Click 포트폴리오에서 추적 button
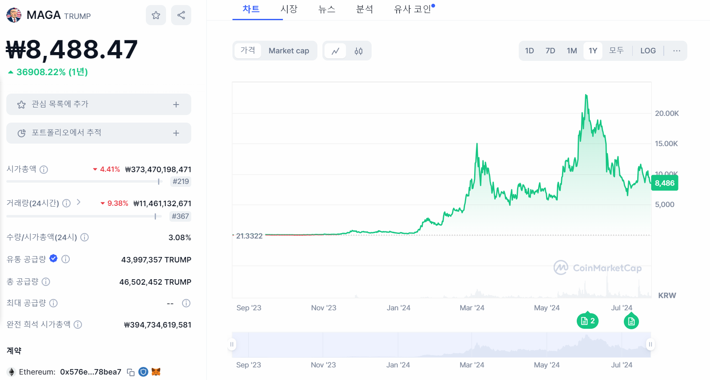710x380 pixels. (99, 133)
